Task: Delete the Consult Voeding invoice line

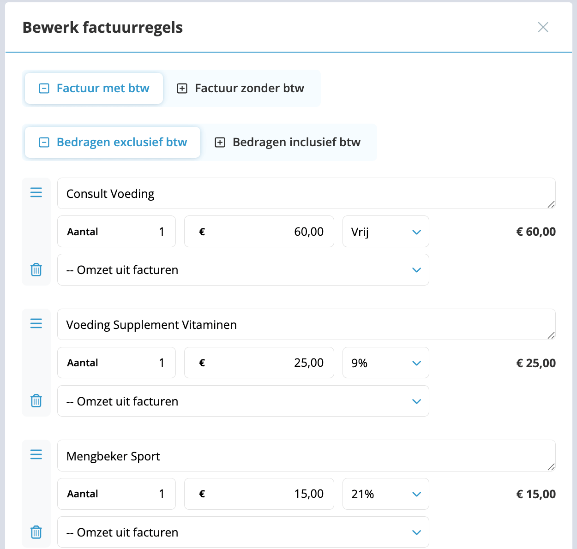Action: point(36,270)
